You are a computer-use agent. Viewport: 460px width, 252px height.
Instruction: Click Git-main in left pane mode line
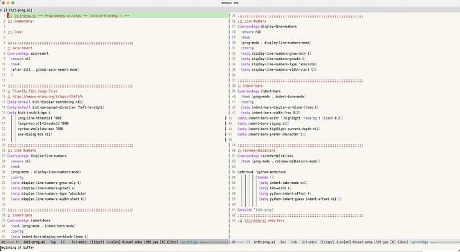pyautogui.click(x=79, y=242)
